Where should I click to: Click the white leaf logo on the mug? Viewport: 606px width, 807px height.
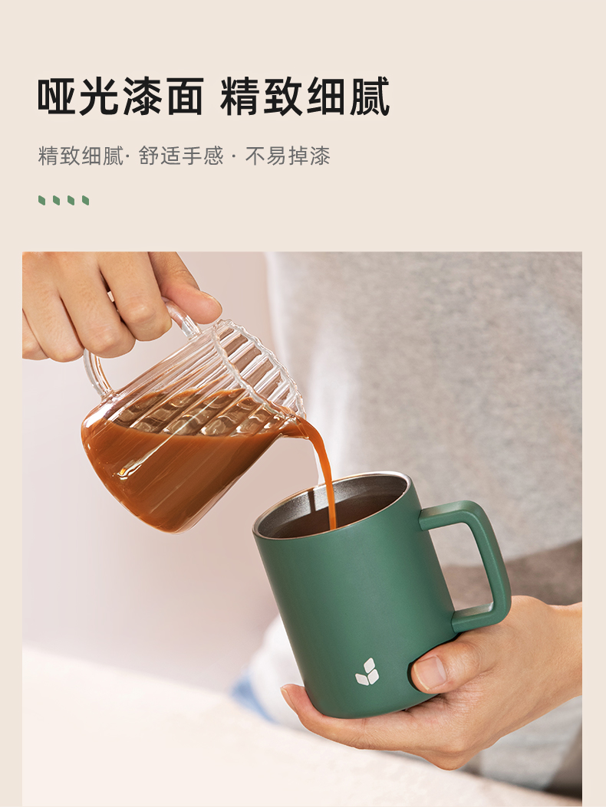[367, 671]
